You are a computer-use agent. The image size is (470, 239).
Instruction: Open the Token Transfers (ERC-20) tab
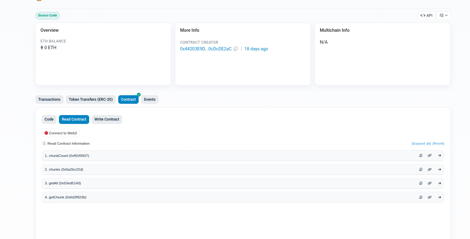(x=91, y=100)
